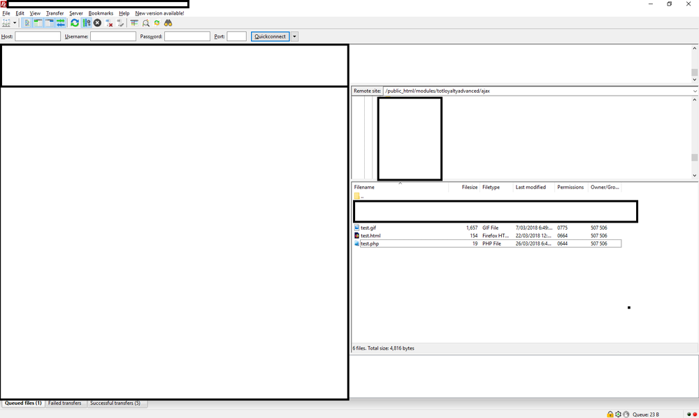Open the Transfer menu
The width and height of the screenshot is (699, 418).
tap(55, 13)
